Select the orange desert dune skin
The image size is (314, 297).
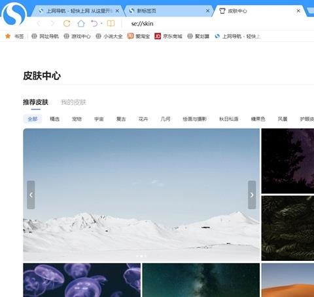click(288, 280)
